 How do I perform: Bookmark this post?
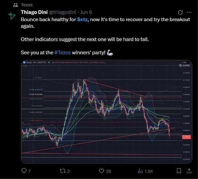tap(179, 171)
